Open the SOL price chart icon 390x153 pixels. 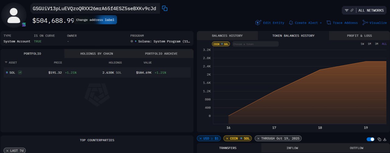pyautogui.click(x=20, y=73)
